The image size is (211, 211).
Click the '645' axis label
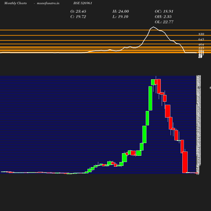(201, 39)
